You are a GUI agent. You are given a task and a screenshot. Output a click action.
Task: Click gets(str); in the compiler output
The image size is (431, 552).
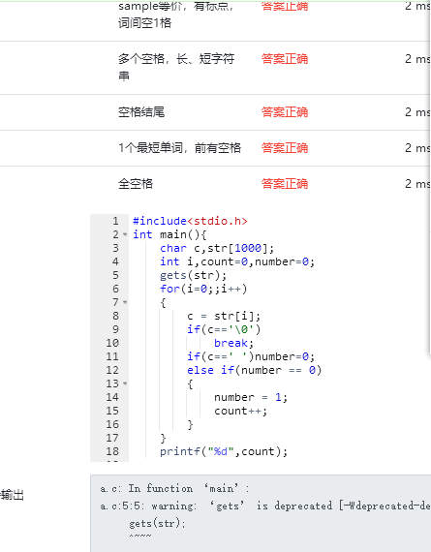(157, 523)
